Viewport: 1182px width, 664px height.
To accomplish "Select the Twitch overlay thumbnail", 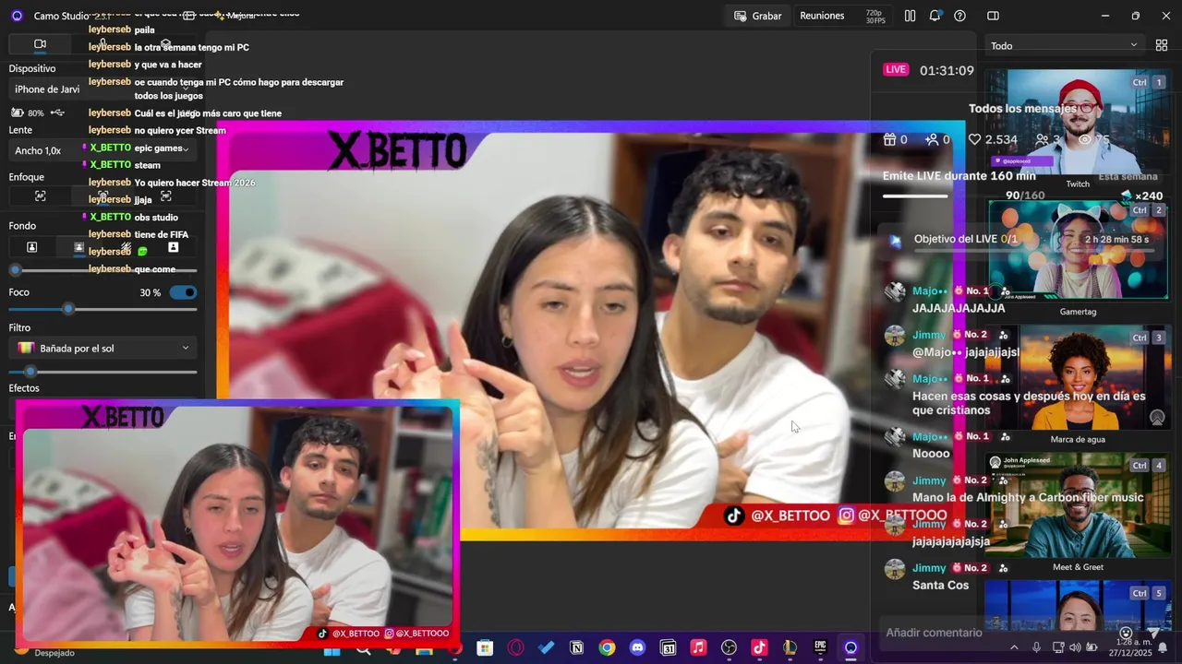I will (x=1078, y=124).
